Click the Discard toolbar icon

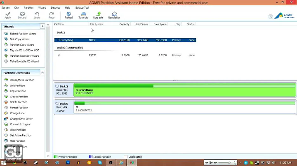click(x=22, y=15)
